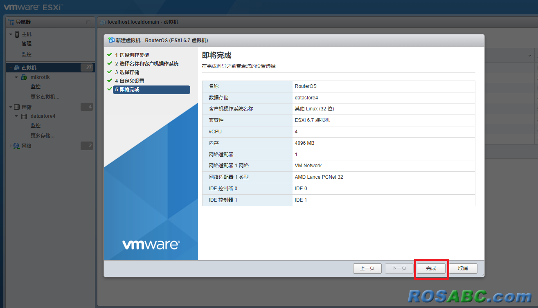Click the mikrotik VM icon

point(25,77)
